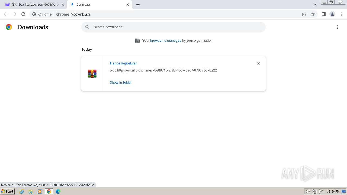347x195 pixels.
Task: Click the managed organization building icon
Action: (137, 41)
